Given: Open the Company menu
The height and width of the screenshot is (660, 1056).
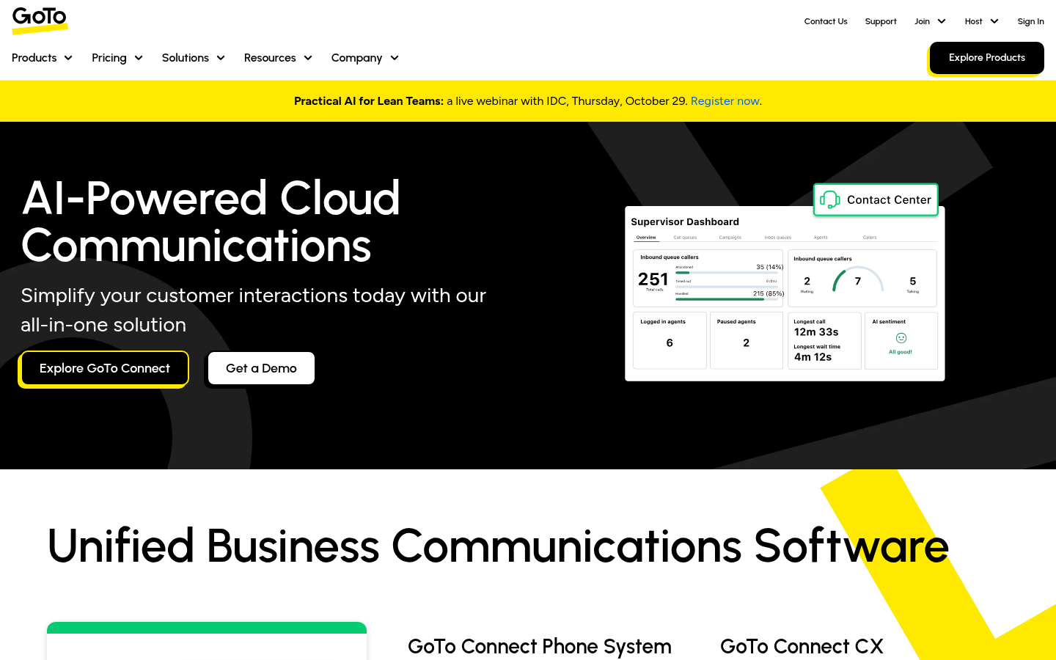Looking at the screenshot, I should click(x=365, y=58).
